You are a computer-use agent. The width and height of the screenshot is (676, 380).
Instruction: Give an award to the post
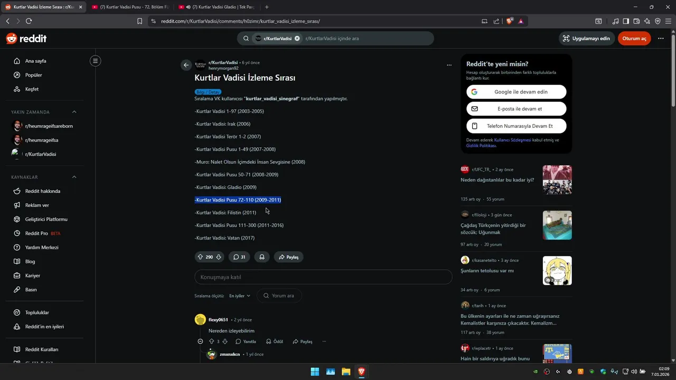click(x=261, y=257)
